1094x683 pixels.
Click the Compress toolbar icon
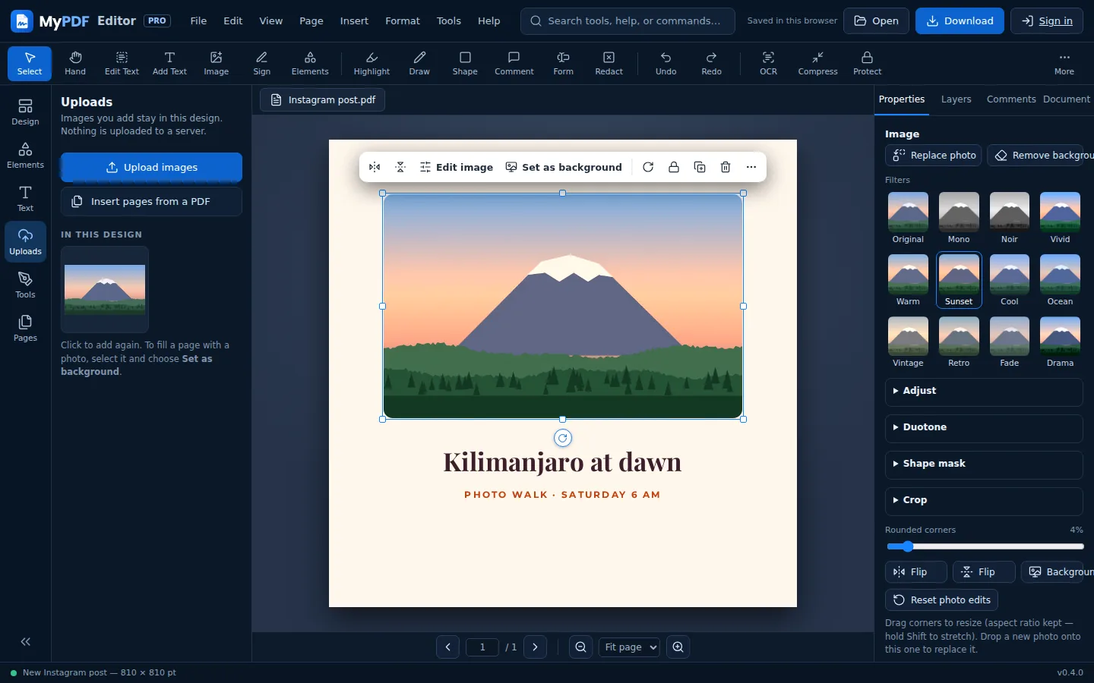817,64
